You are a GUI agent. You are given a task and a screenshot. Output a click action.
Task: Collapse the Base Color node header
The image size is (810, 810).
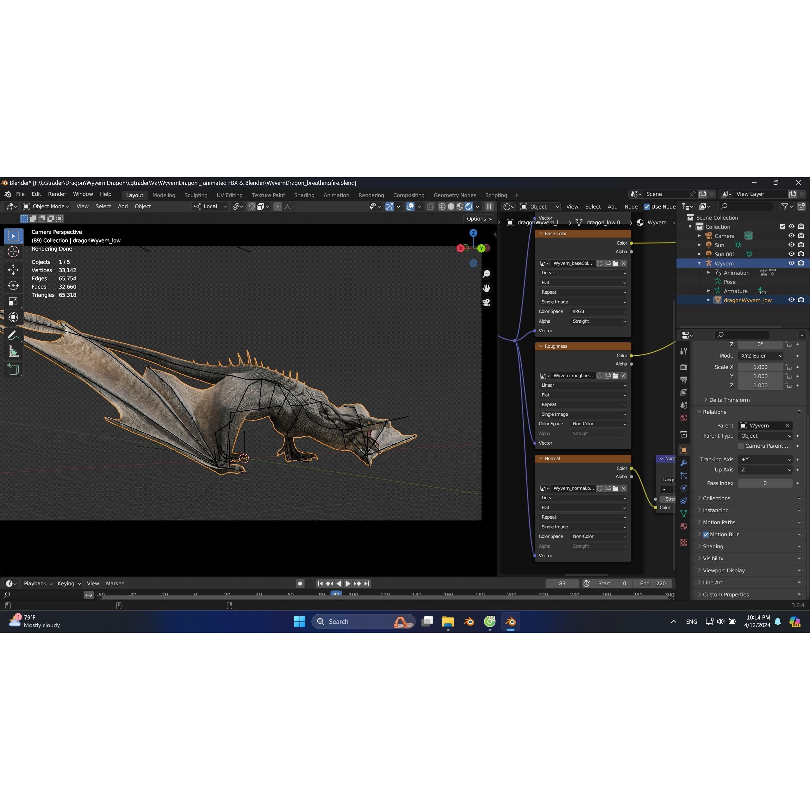tap(541, 234)
